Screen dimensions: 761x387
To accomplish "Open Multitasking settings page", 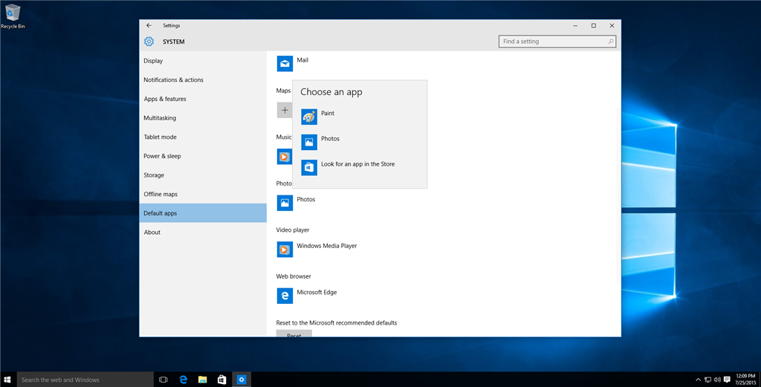I will (x=203, y=118).
